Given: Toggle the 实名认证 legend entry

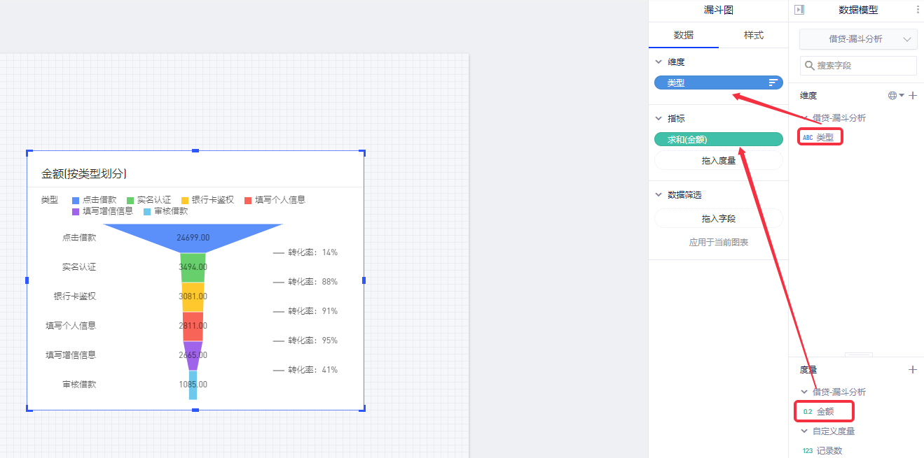Looking at the screenshot, I should click(x=149, y=200).
